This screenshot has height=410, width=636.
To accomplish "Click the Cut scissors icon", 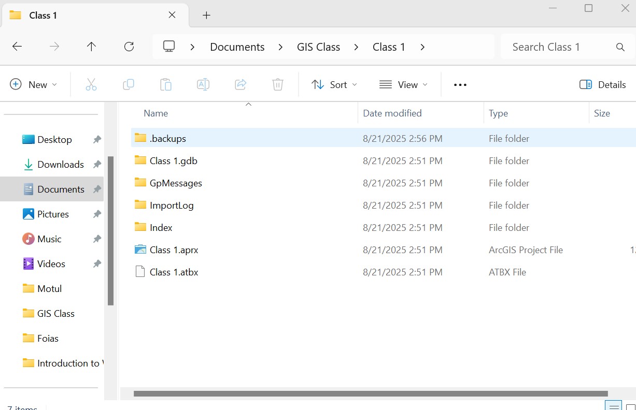I will point(91,84).
